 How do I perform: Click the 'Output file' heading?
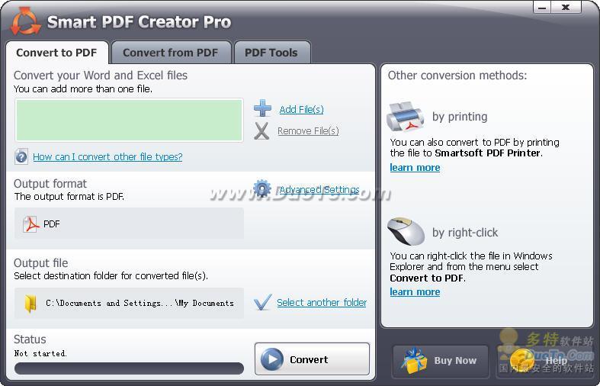click(x=41, y=263)
